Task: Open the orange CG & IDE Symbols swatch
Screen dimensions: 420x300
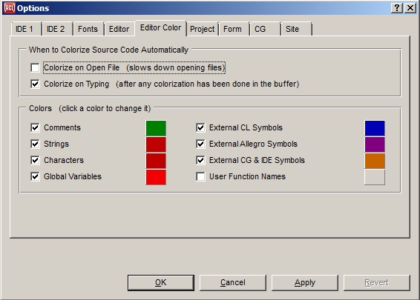Action: click(x=375, y=161)
